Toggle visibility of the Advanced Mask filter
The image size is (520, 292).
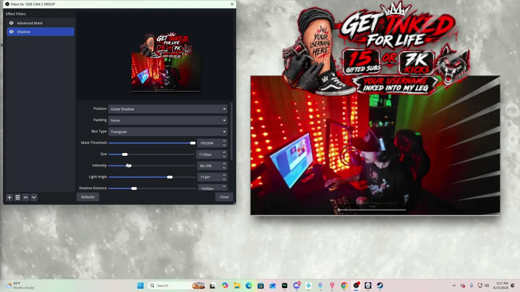tap(11, 23)
